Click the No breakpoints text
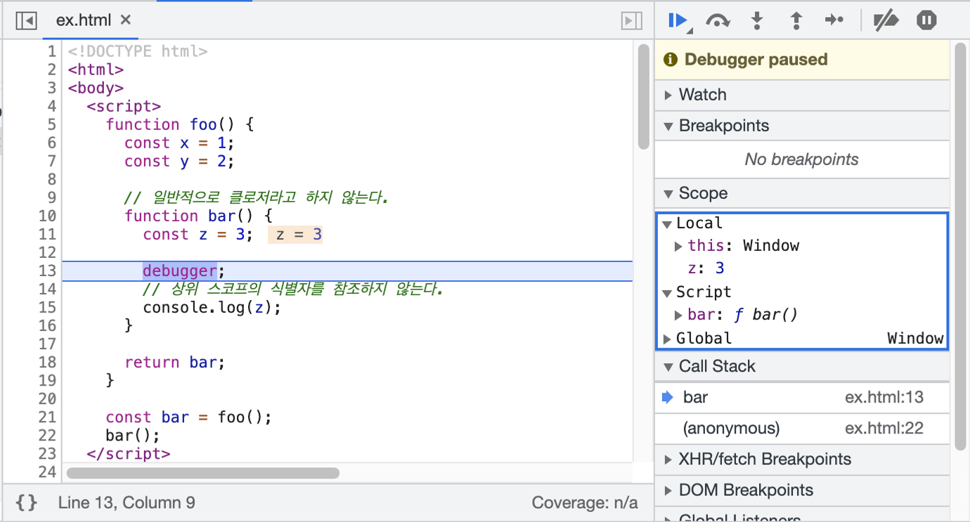The width and height of the screenshot is (970, 522). (801, 159)
